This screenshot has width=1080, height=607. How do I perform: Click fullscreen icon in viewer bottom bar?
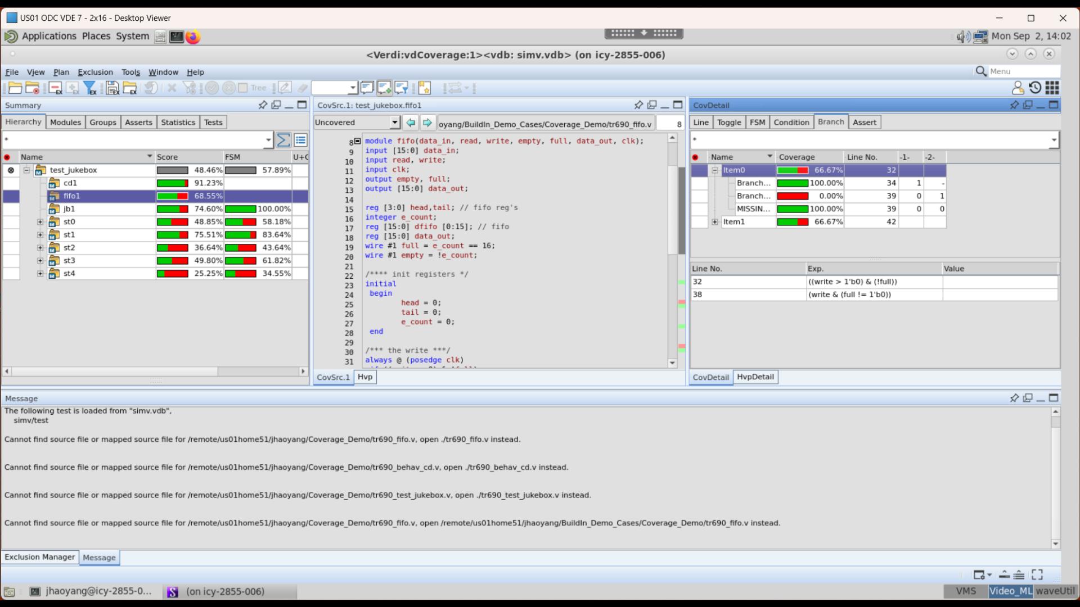pyautogui.click(x=1037, y=574)
